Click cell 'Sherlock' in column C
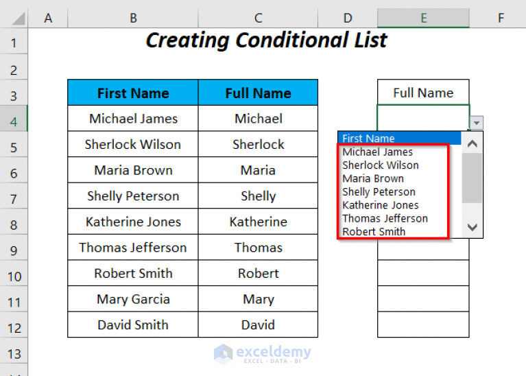Screen dimensions: 526x376 pyautogui.click(x=258, y=144)
